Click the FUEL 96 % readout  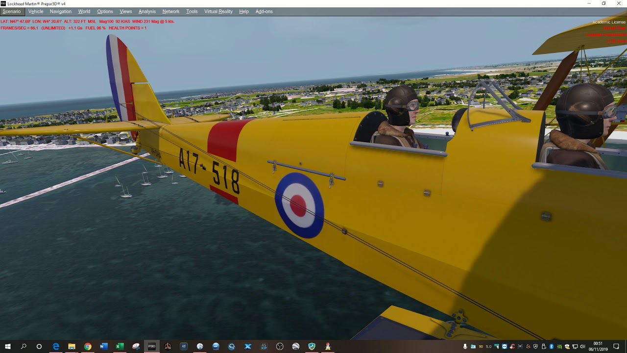pyautogui.click(x=96, y=28)
